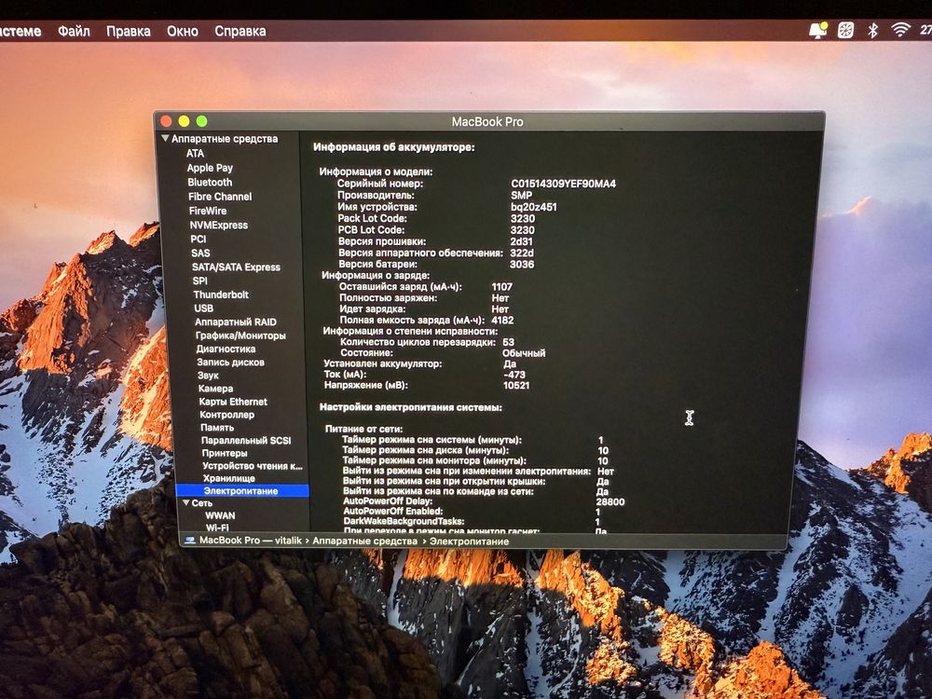Select Камера in the sidebar

(x=216, y=388)
